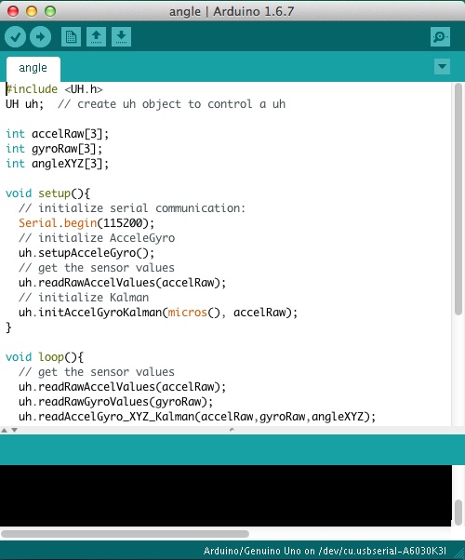The width and height of the screenshot is (465, 560).
Task: Click the green zoom window button
Action: [x=50, y=11]
